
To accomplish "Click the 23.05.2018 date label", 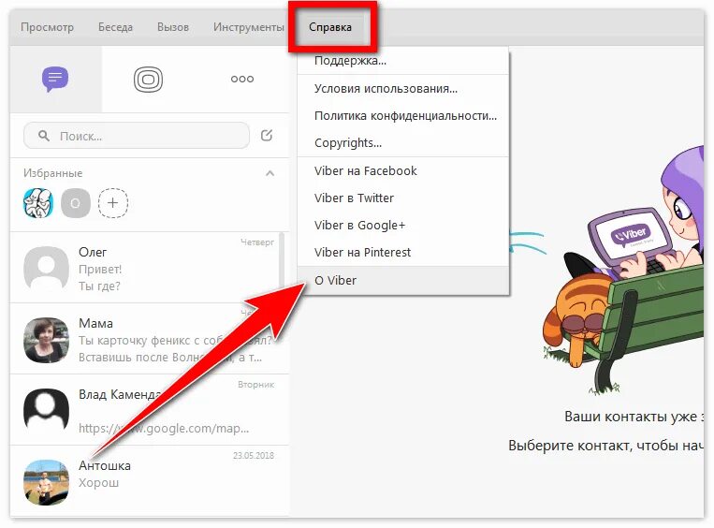I will [x=254, y=456].
